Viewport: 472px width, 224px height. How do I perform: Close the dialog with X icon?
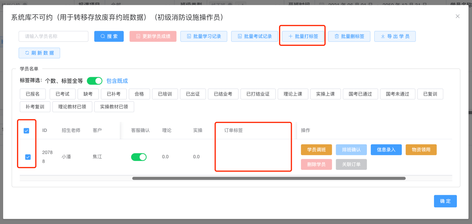[x=458, y=16]
